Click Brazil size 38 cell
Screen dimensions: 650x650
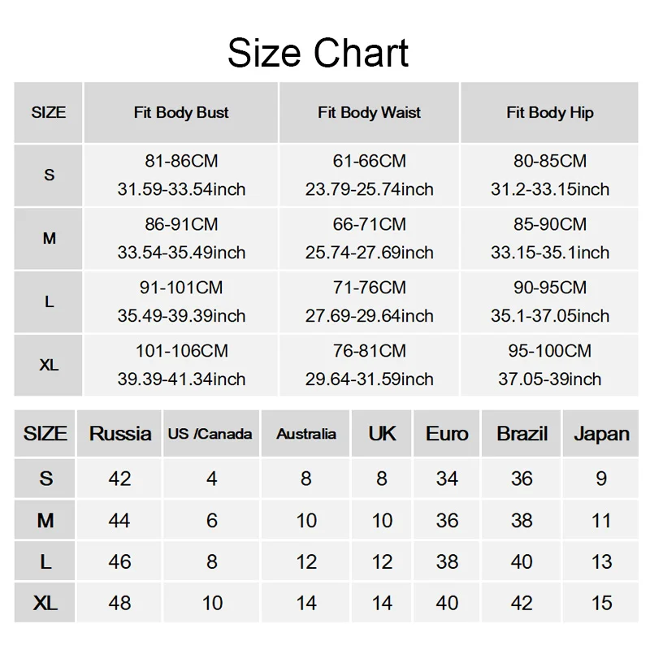(x=522, y=520)
